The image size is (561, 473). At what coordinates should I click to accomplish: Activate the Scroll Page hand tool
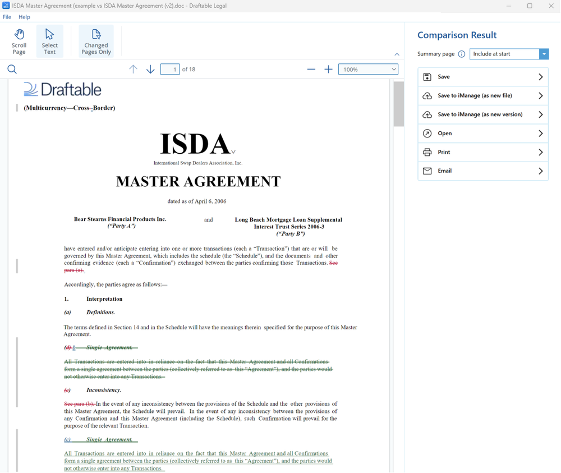point(19,42)
